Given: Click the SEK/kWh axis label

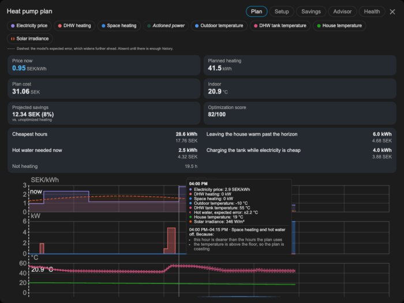Looking at the screenshot, I should tap(44, 180).
